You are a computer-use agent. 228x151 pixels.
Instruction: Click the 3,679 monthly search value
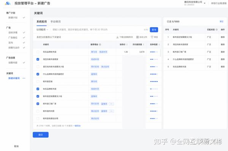pos(142,52)
